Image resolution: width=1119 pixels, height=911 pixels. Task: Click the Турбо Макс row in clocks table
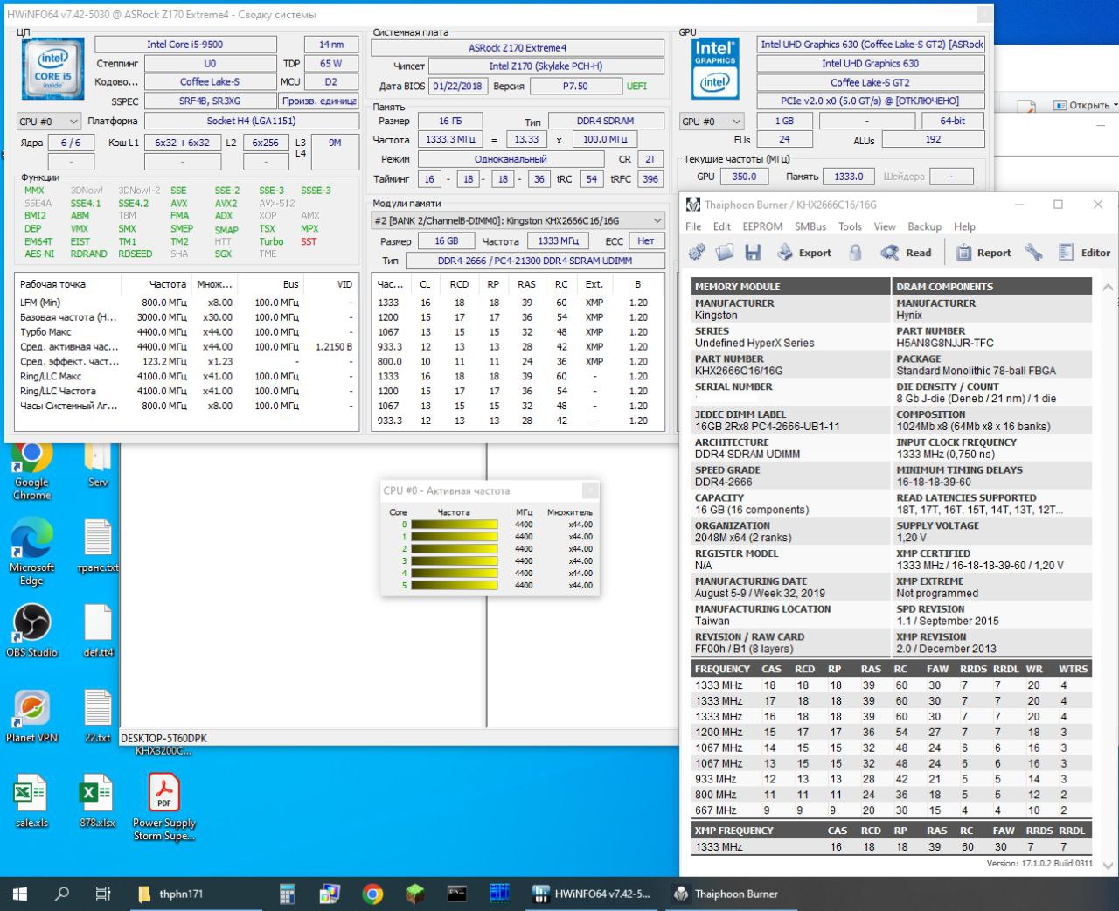[186, 332]
